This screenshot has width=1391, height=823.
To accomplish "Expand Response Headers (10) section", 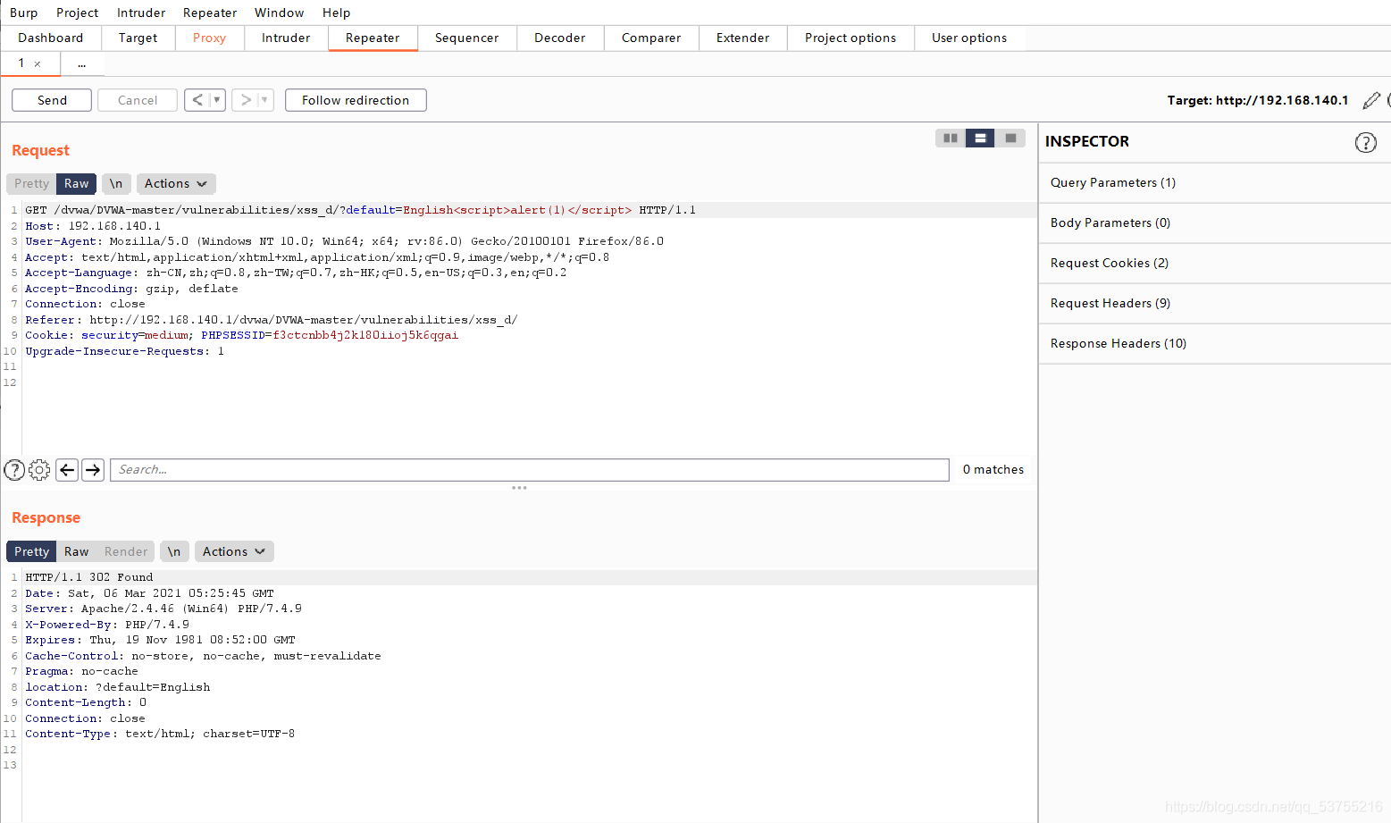I will 1214,343.
